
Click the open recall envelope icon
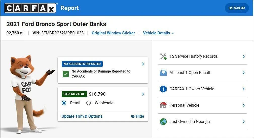(x=163, y=73)
